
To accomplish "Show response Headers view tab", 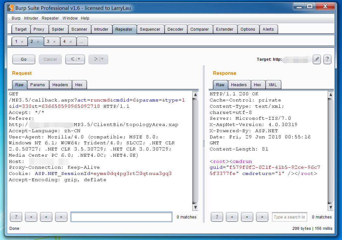I will (x=239, y=85).
